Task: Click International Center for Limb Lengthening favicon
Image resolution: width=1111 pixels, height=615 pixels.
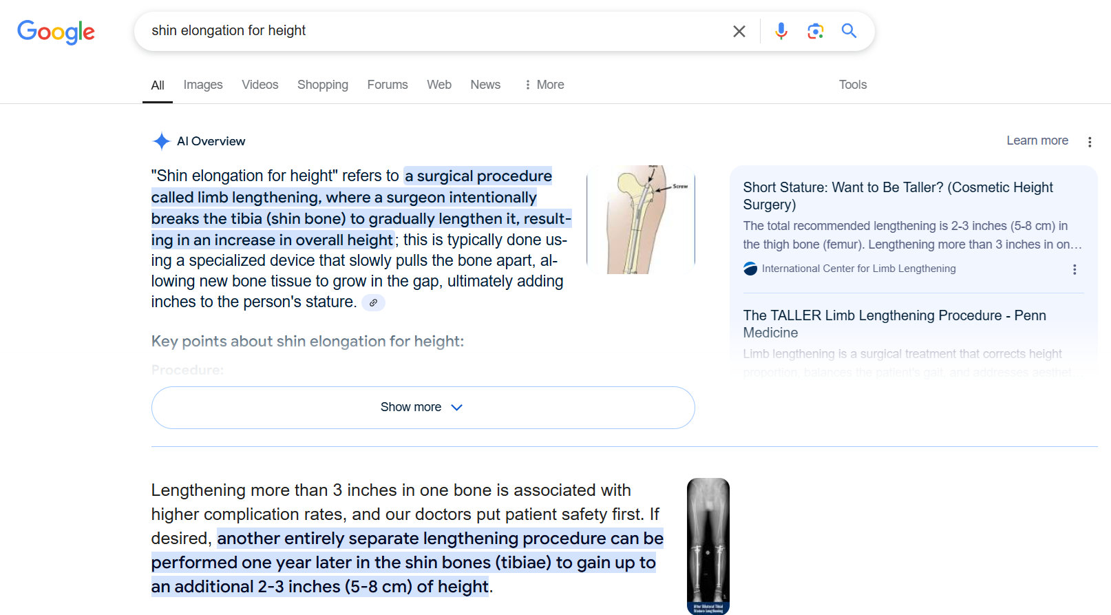Action: (750, 269)
